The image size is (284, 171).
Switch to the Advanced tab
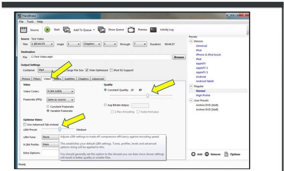click(x=98, y=79)
